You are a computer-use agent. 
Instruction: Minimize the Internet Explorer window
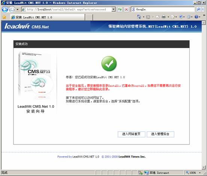click(x=195, y=3)
